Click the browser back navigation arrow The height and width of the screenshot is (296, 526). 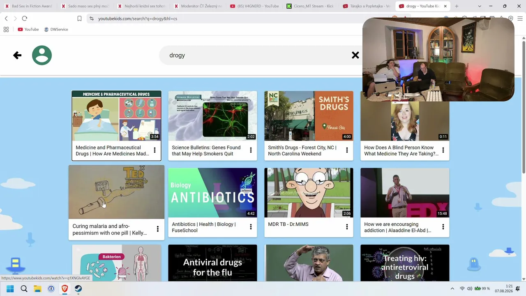pyautogui.click(x=6, y=18)
